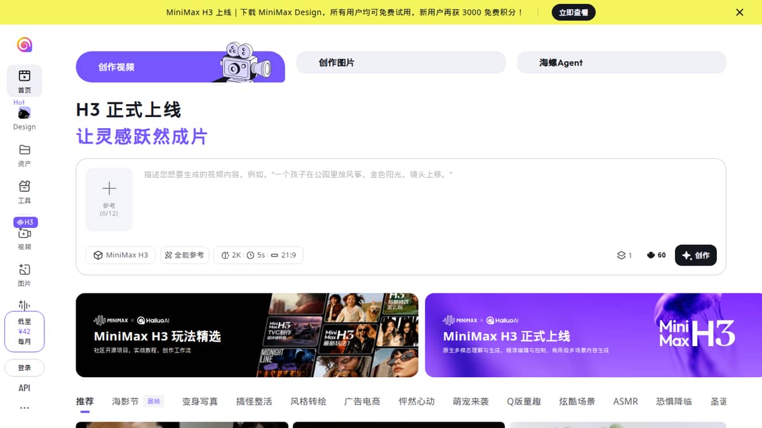Select the 海影节 category tab
The width and height of the screenshot is (762, 428).
(x=125, y=401)
